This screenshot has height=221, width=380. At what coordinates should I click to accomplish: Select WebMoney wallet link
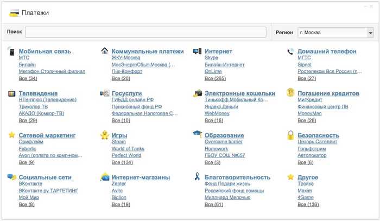217,113
